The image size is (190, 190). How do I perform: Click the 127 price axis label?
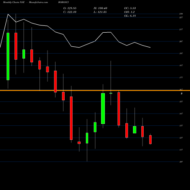pyautogui.click(x=181, y=138)
